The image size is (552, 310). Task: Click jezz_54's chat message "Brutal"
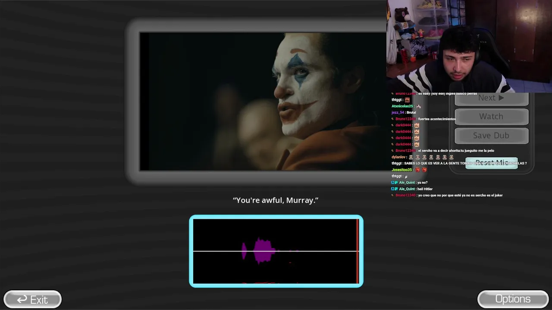pos(411,112)
